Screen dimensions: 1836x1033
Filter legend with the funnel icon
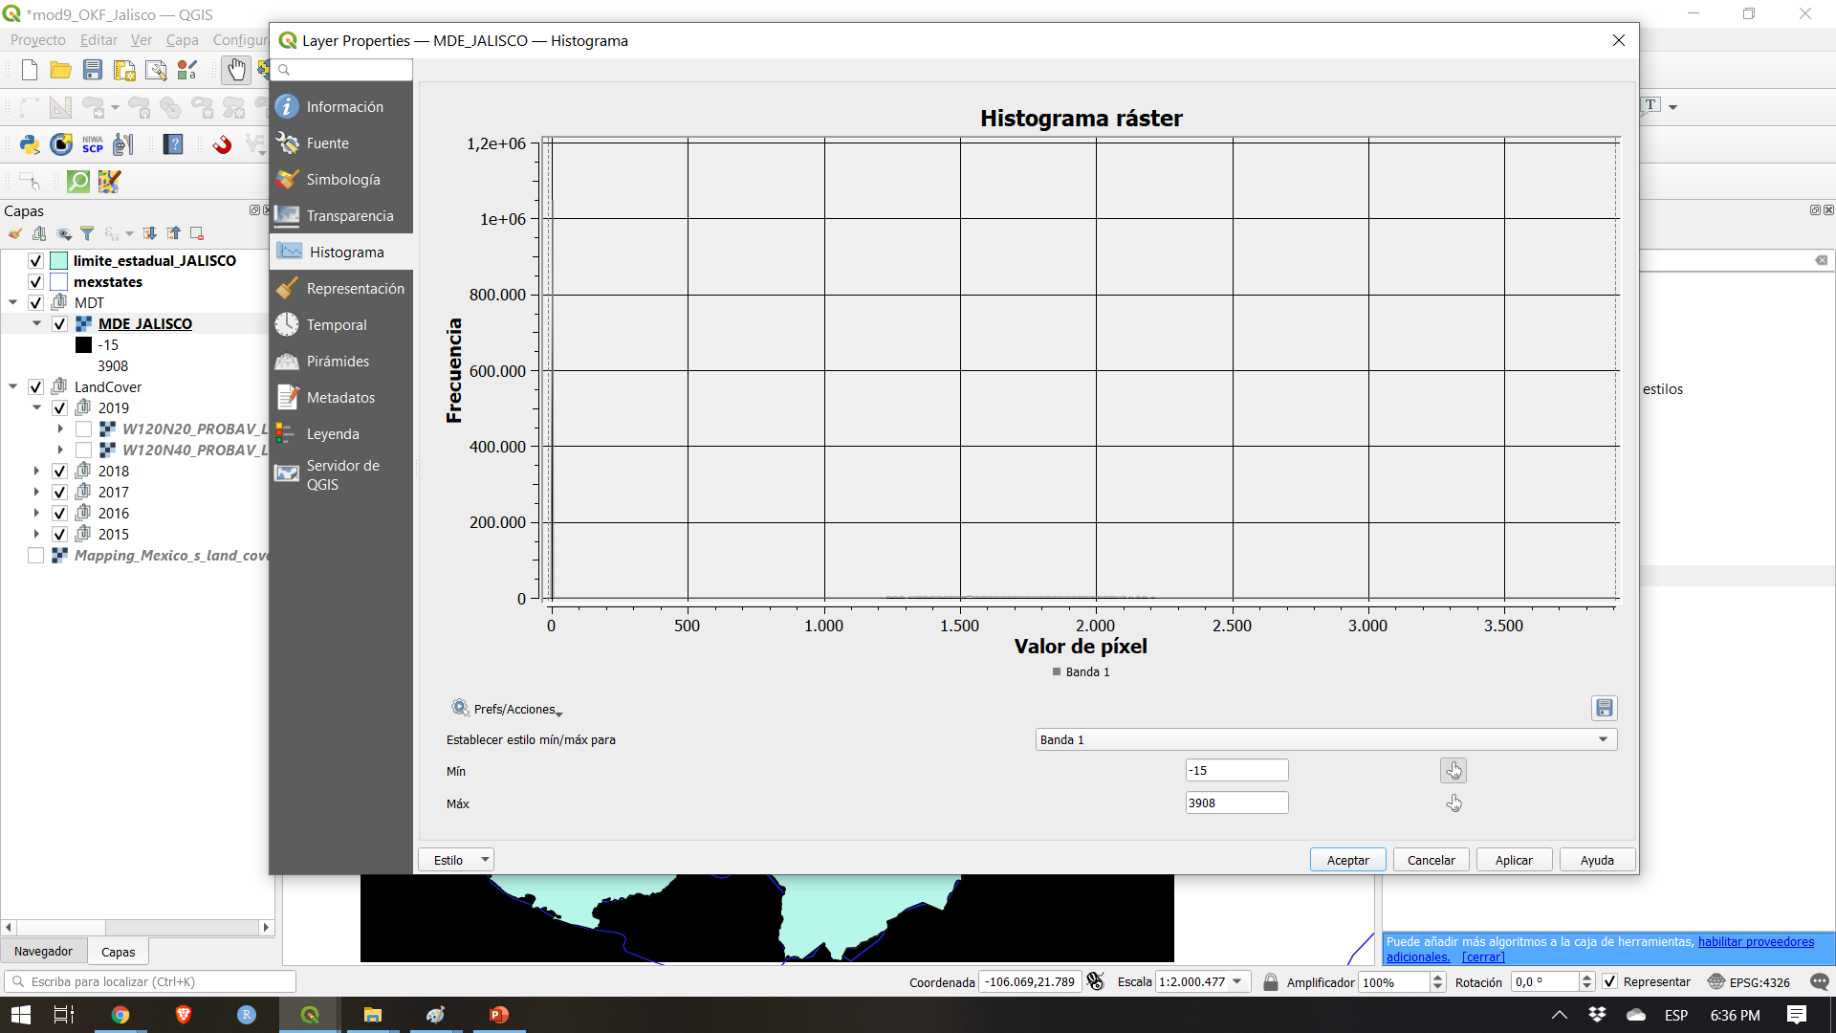click(87, 233)
